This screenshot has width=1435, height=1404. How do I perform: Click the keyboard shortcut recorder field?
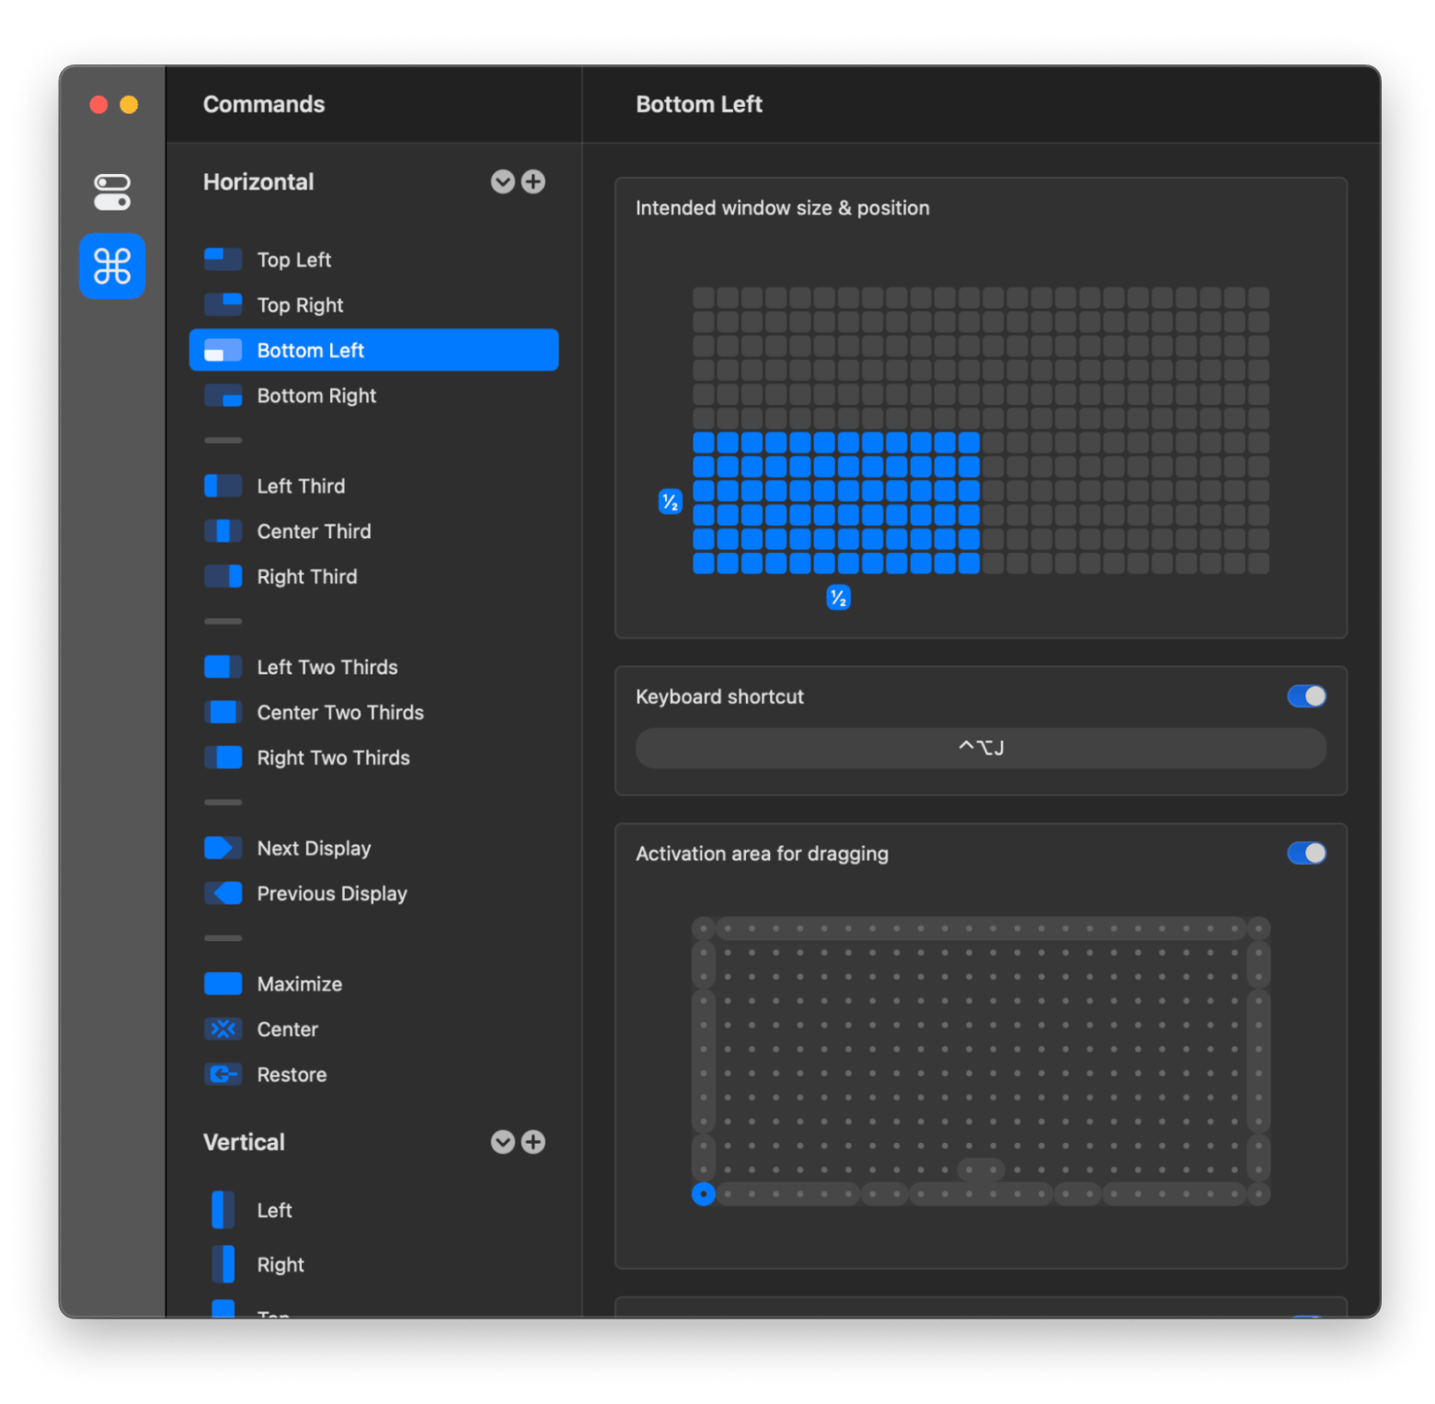pos(981,748)
